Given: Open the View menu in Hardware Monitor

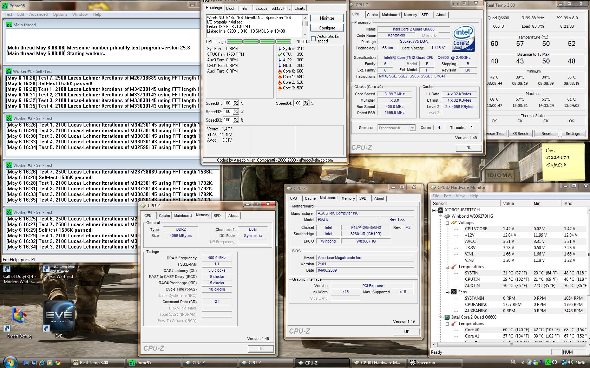Looking at the screenshot, I should point(460,196).
